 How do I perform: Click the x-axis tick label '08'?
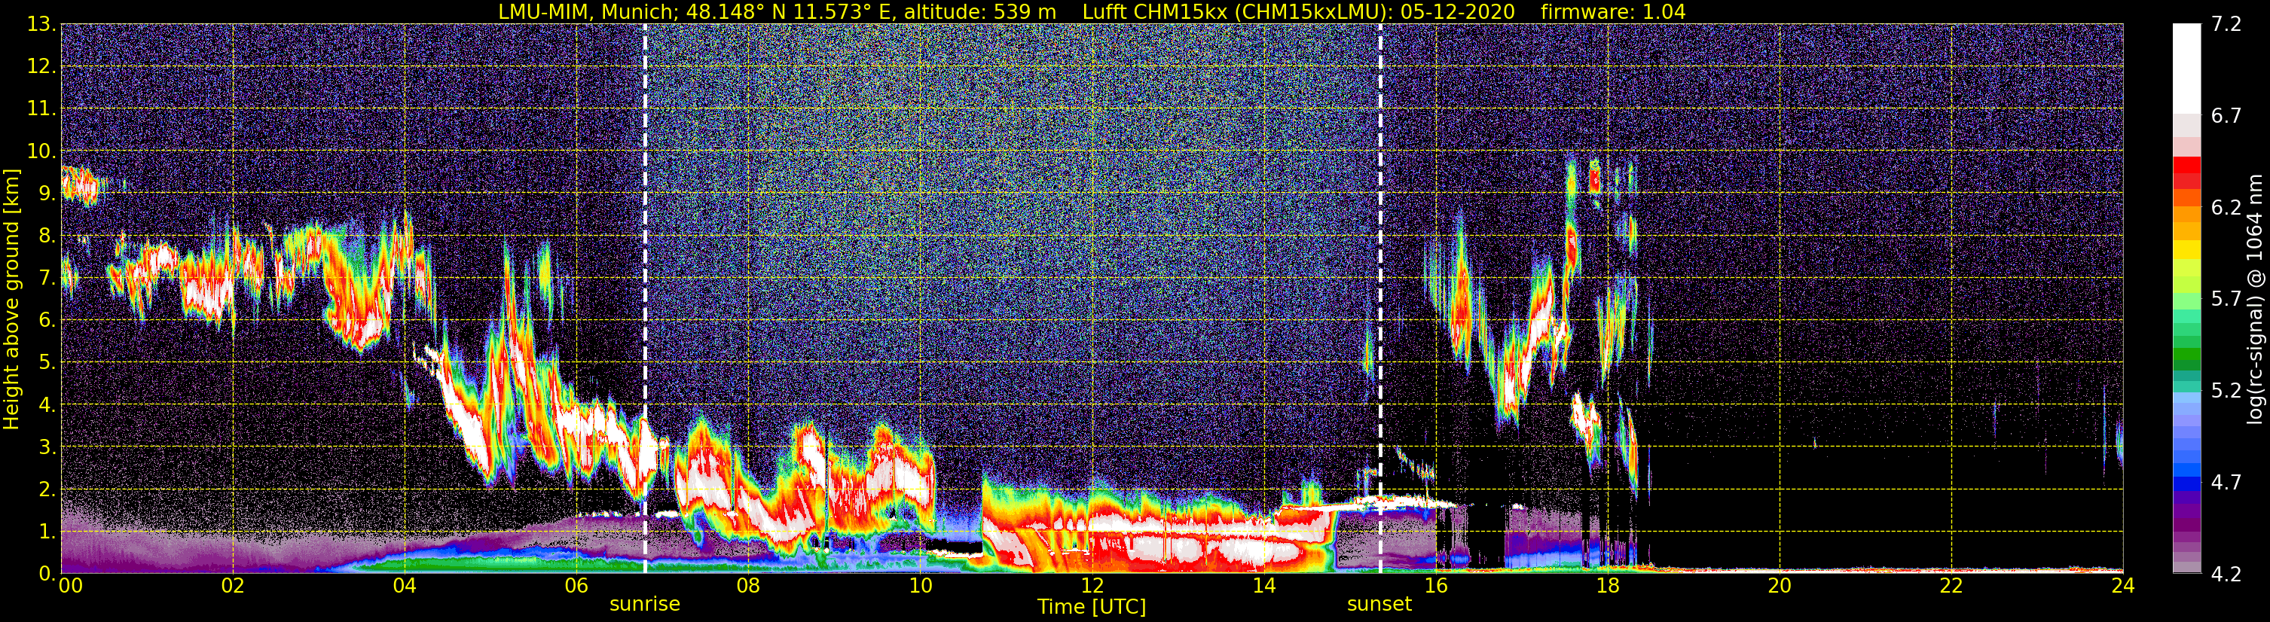(x=748, y=587)
